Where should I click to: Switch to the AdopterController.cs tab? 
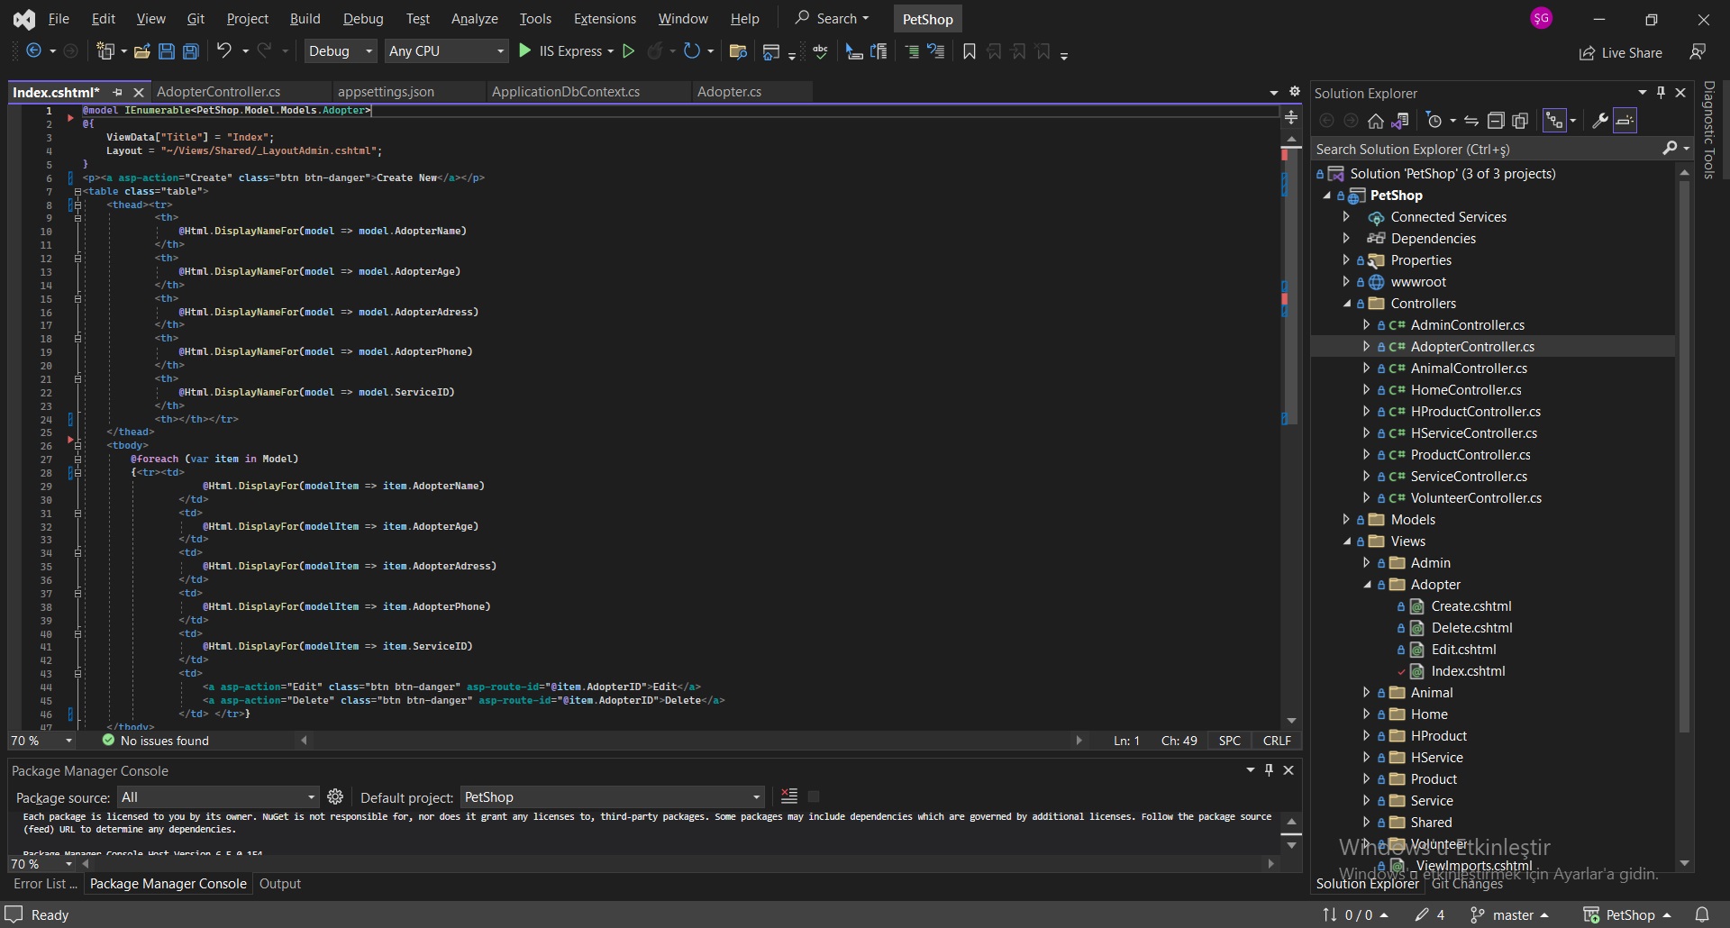tap(218, 92)
